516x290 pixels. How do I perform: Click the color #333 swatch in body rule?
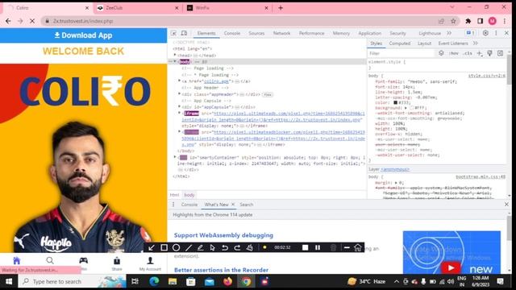coord(395,102)
